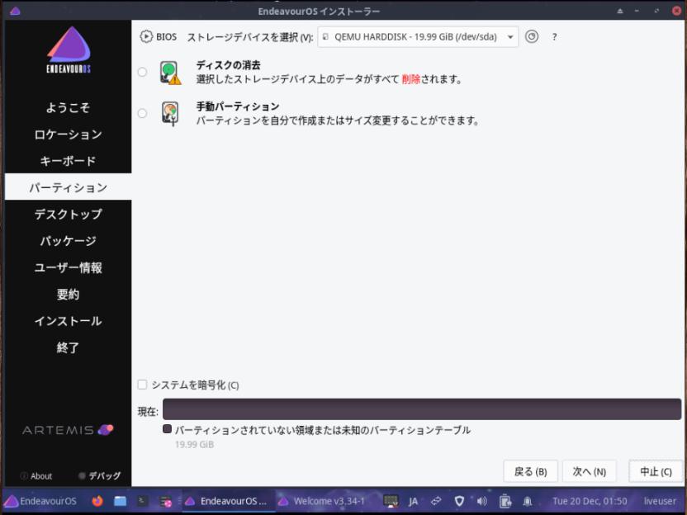The image size is (687, 515).
Task: Go to the パッケージ step
Action: pyautogui.click(x=68, y=241)
